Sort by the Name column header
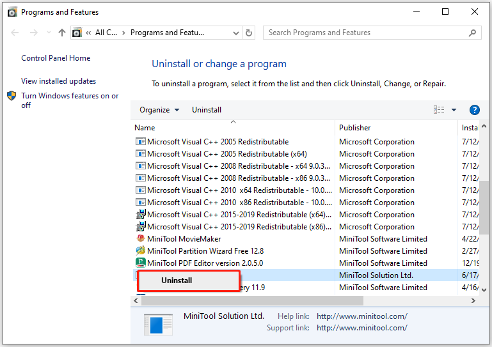 click(x=233, y=128)
